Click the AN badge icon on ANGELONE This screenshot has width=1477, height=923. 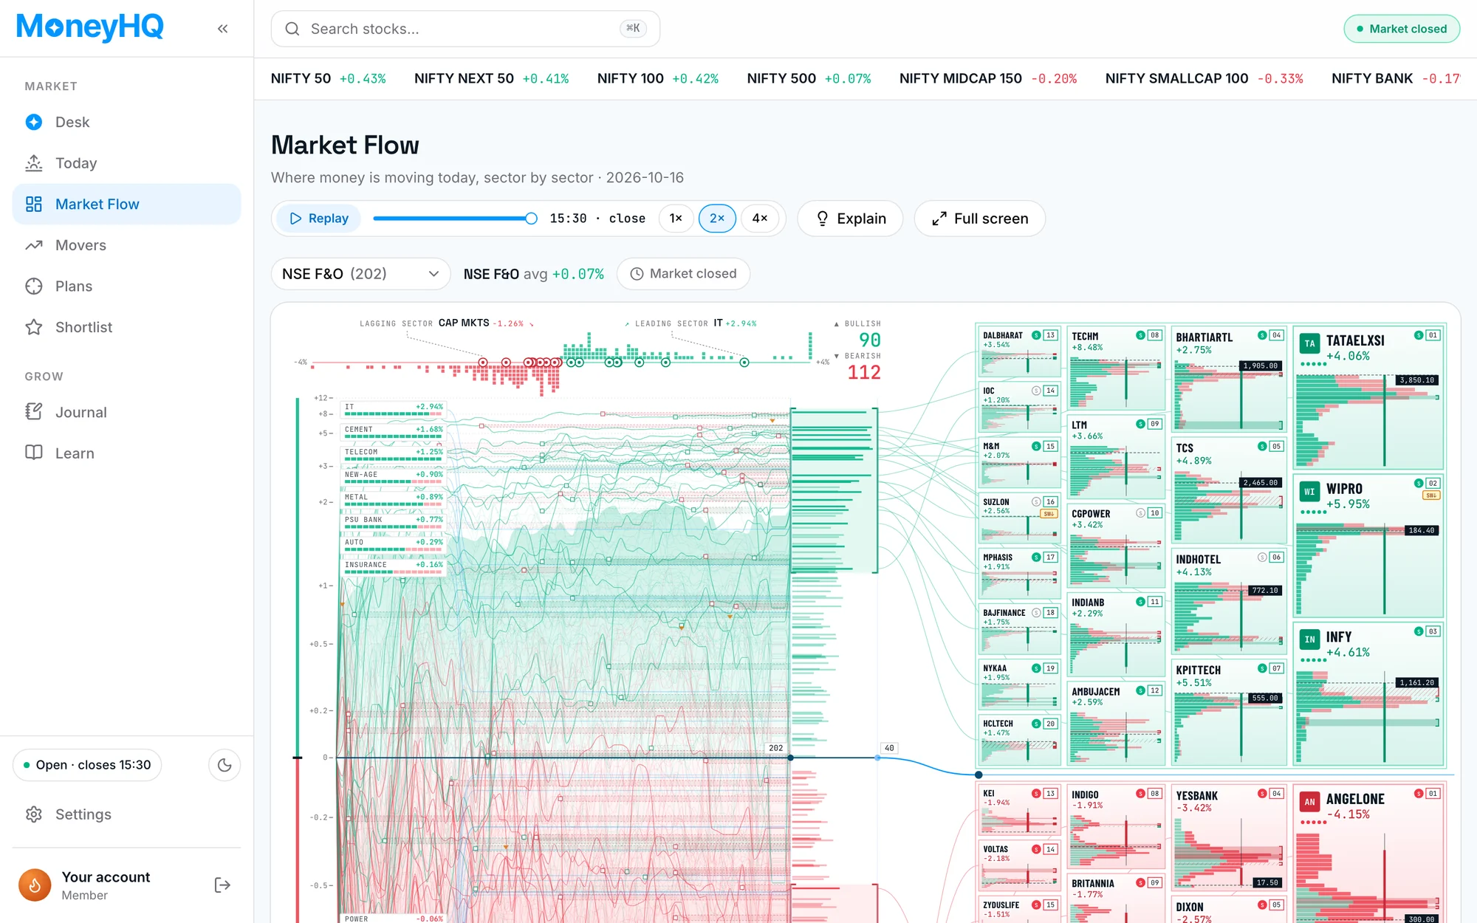[x=1309, y=802]
